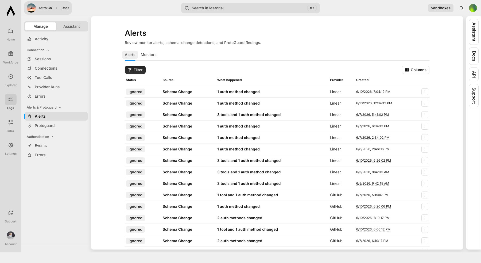
Task: Open Provider Runs in sidebar
Action: tap(56, 87)
